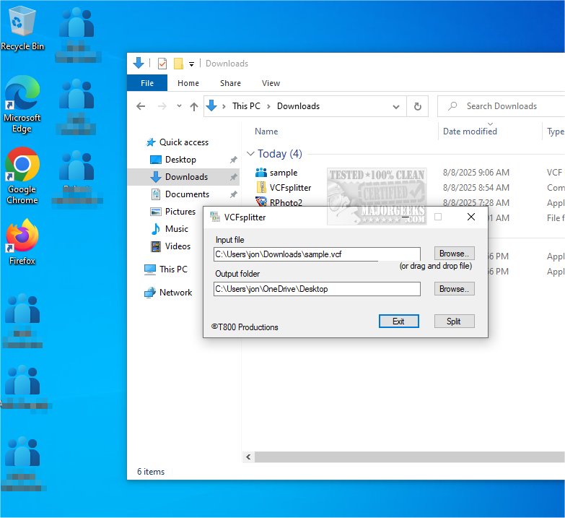The image size is (565, 518).
Task: Open the Recycle Bin desktop icon
Action: click(x=22, y=29)
